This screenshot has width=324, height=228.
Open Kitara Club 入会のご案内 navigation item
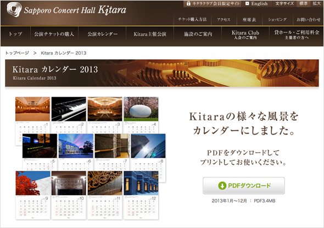[245, 35]
